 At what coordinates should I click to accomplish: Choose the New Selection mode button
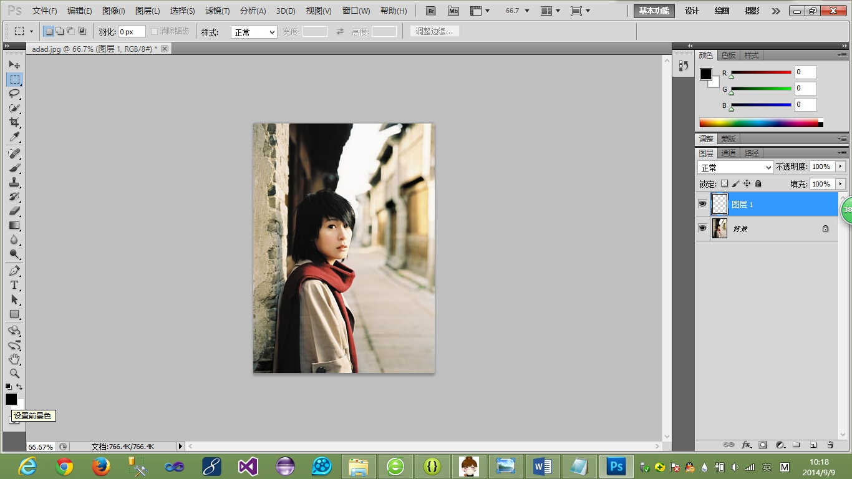click(49, 31)
